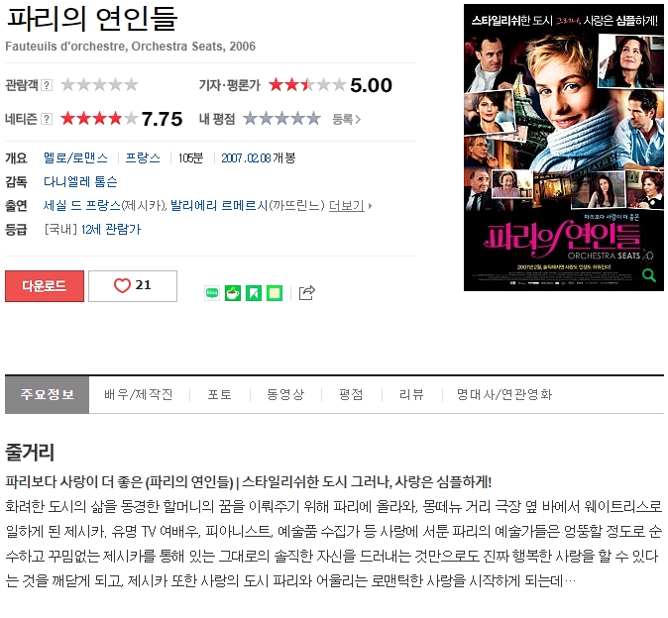Share to Naver Blog icon
This screenshot has height=618, width=668.
tap(212, 293)
